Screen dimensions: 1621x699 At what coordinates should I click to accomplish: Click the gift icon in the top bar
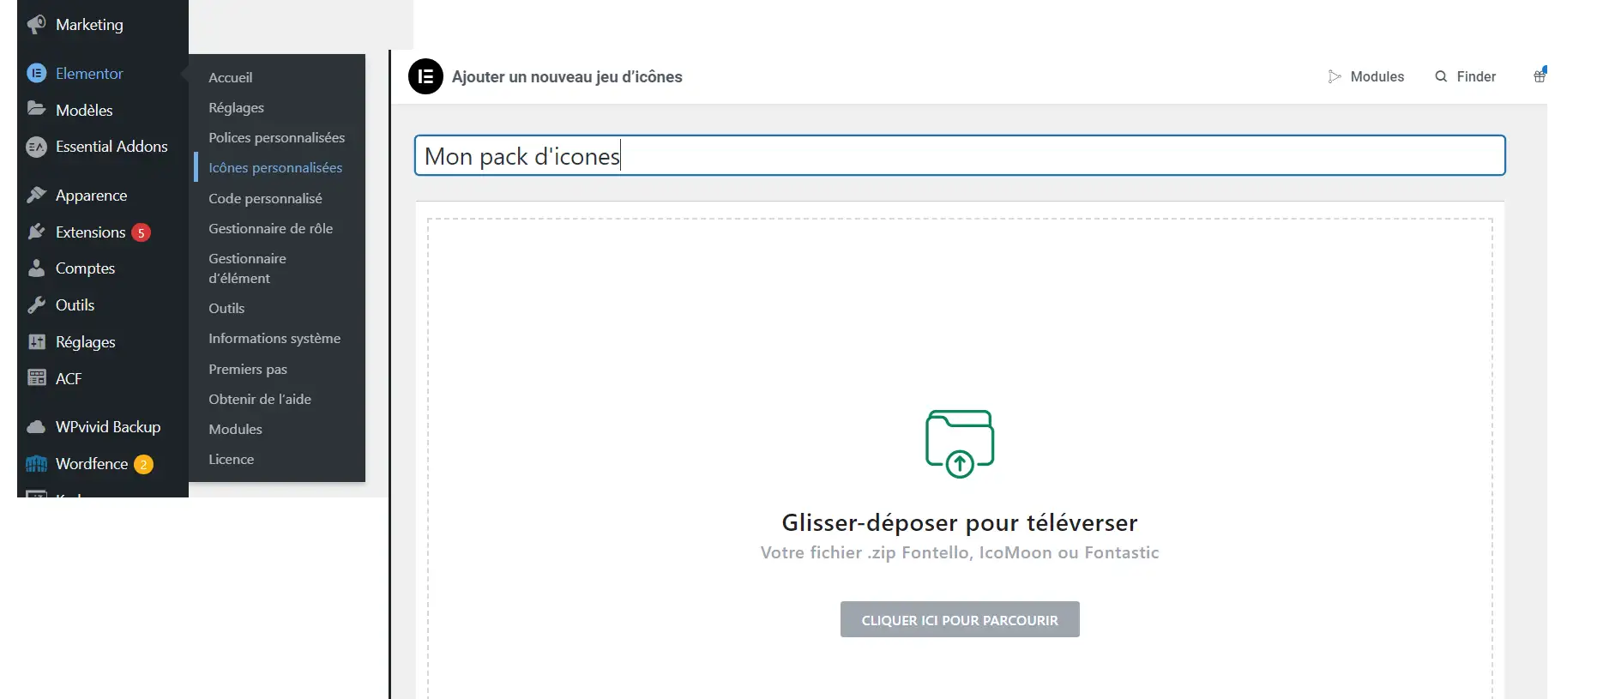pyautogui.click(x=1540, y=75)
